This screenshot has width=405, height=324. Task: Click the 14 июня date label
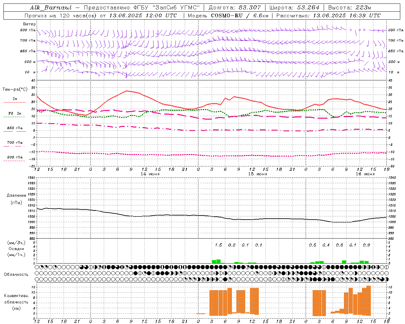[x=150, y=174]
